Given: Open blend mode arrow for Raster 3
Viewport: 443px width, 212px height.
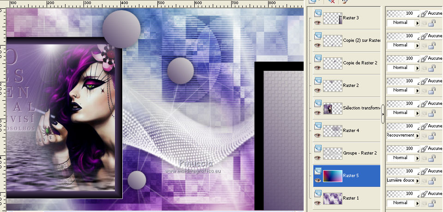Looking at the screenshot, I should (417, 23).
